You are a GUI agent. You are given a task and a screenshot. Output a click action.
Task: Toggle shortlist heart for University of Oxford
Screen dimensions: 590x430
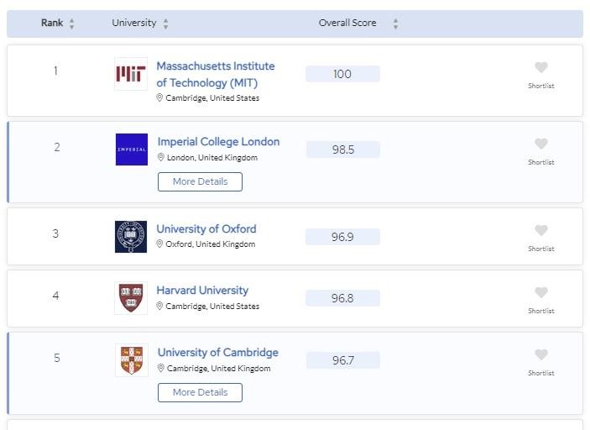(x=541, y=231)
